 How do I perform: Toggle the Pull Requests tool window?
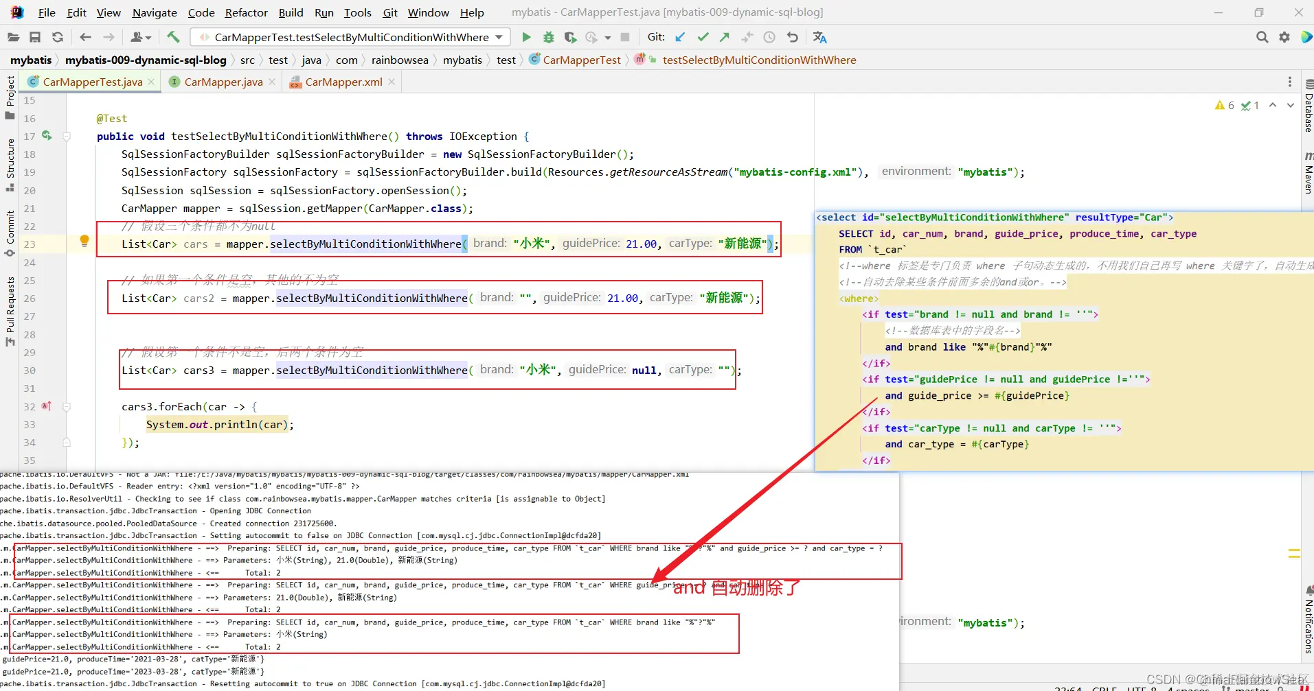tap(10, 311)
